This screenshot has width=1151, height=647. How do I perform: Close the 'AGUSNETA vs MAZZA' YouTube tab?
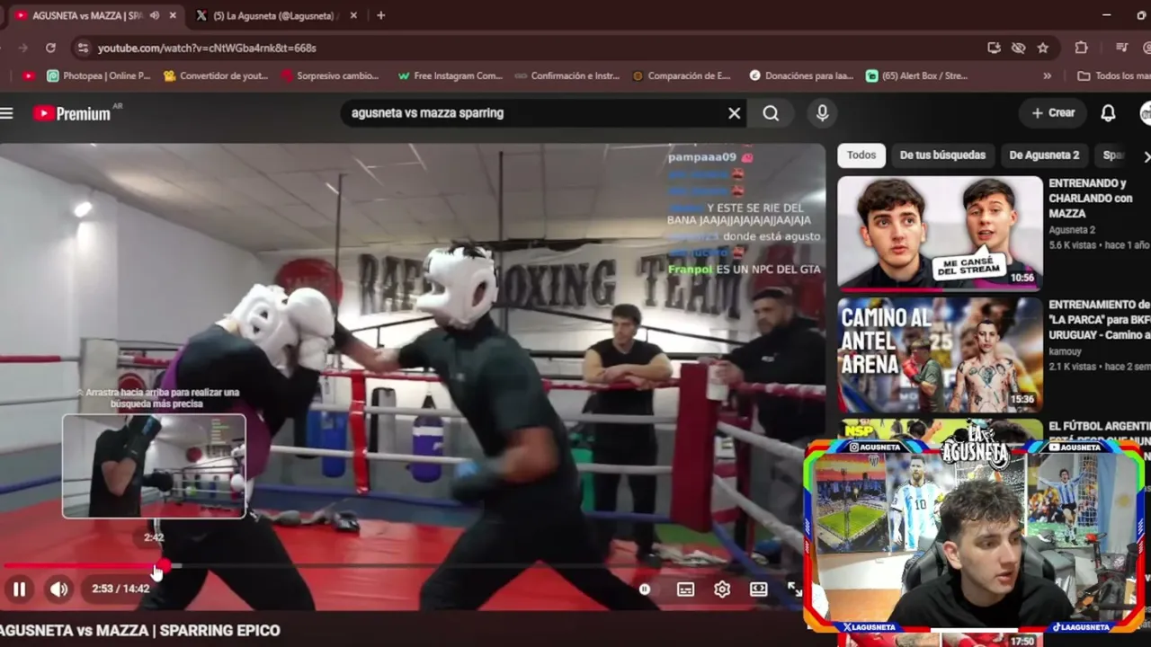coord(173,15)
